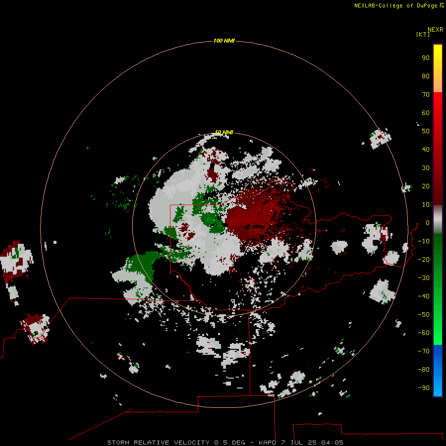Click the -50 value on the velocity scale
This screenshot has width=446, height=446.
[x=424, y=314]
